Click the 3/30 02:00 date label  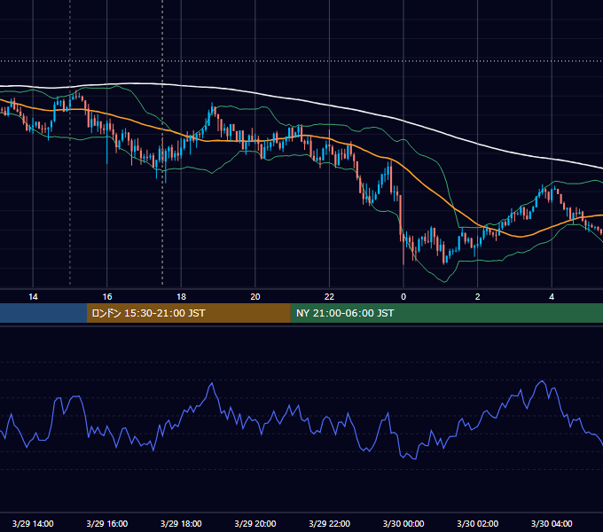tap(478, 523)
